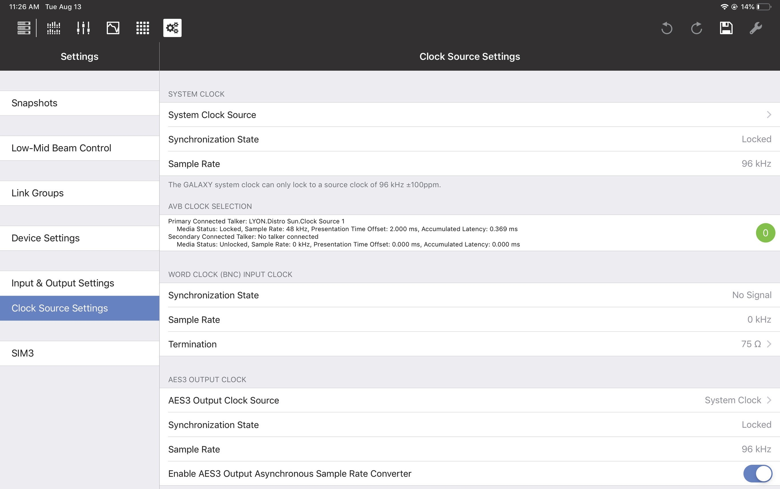Screen dimensions: 780x489
Task: Open the mixer faders view icon
Action: click(x=83, y=28)
